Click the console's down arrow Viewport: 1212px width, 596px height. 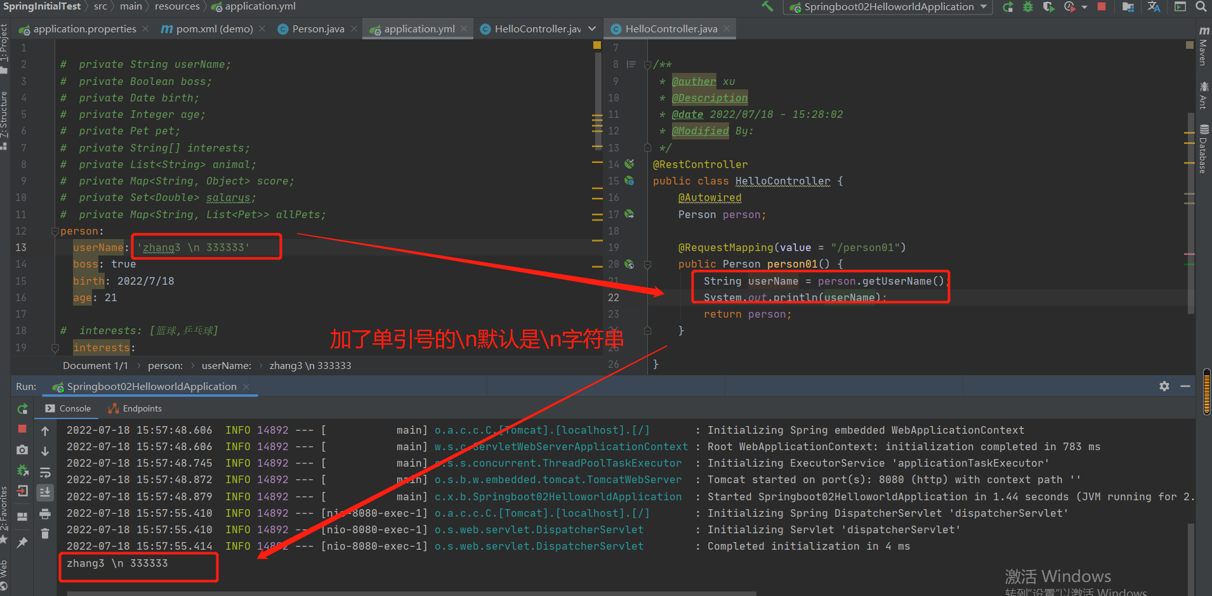[45, 451]
